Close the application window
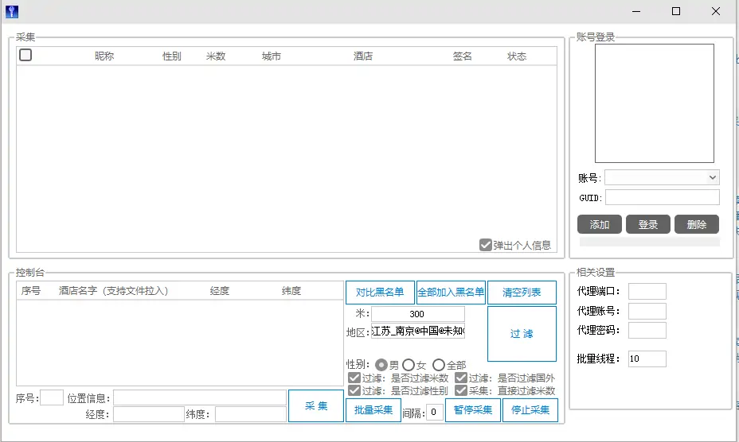739x442 pixels. 715,11
